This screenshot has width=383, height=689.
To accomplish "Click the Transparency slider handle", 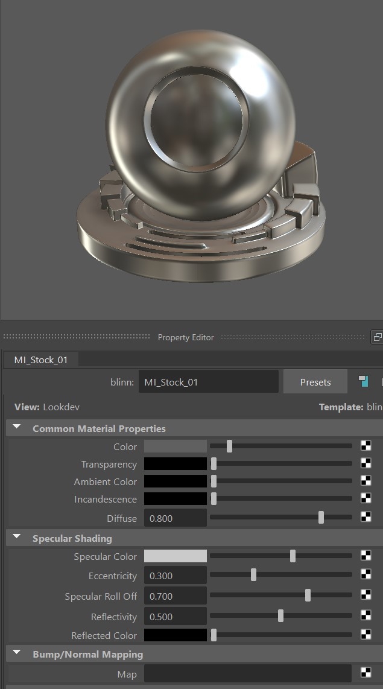I will (214, 463).
